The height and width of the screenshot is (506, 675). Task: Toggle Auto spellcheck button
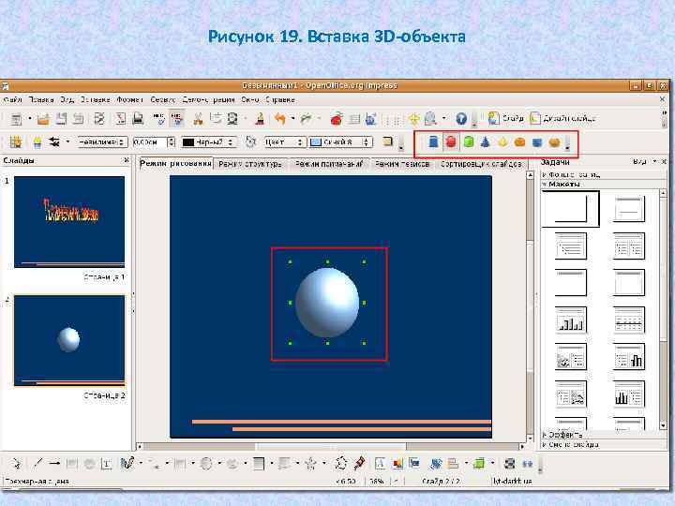coord(176,118)
